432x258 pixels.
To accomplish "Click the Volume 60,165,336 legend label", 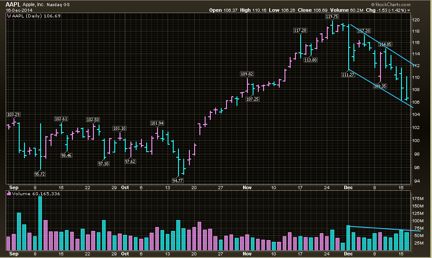I will coord(36,193).
